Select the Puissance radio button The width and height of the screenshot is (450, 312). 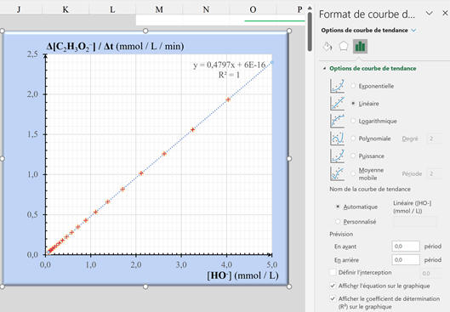tap(353, 156)
